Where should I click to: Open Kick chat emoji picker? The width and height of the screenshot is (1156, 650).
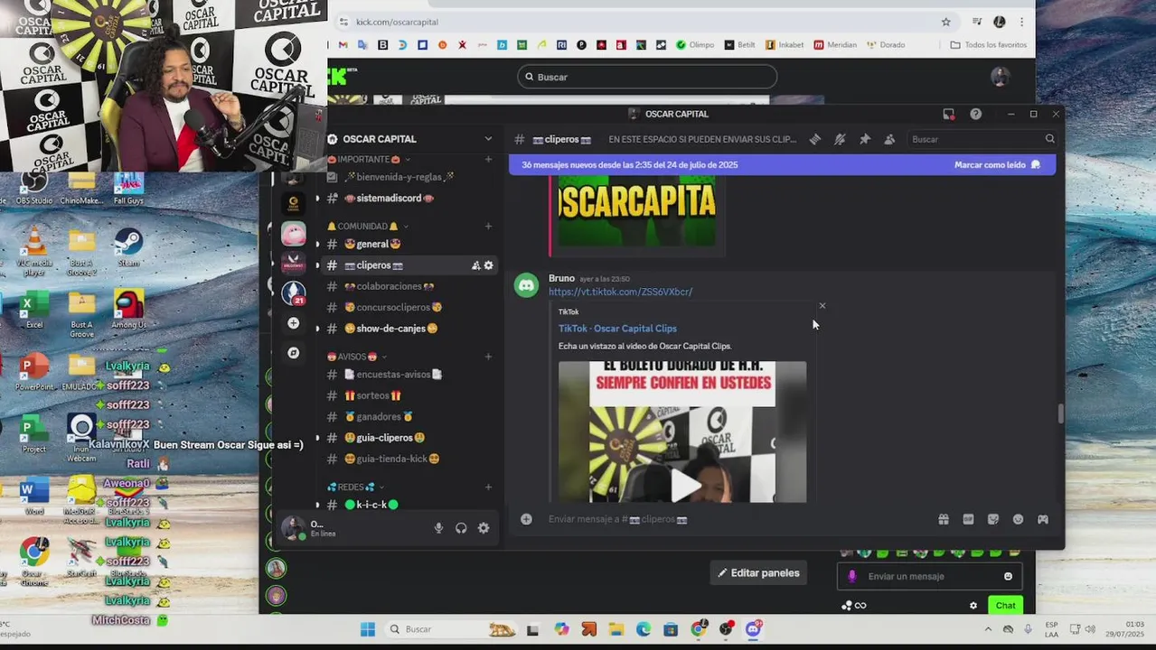1008,576
